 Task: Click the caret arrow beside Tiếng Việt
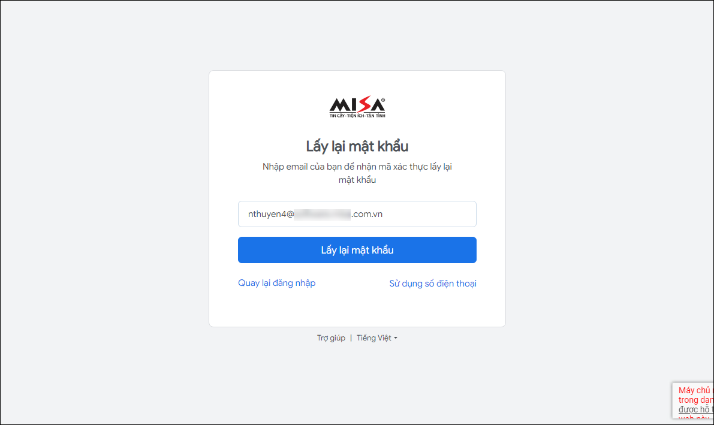pyautogui.click(x=395, y=338)
